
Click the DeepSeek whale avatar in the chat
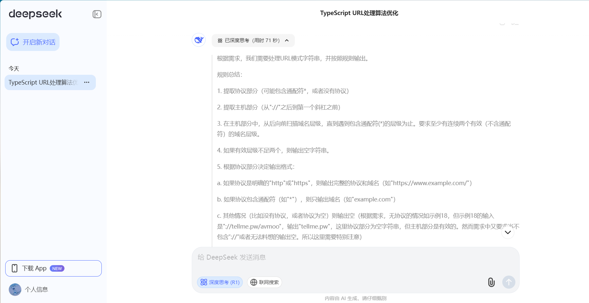(199, 40)
